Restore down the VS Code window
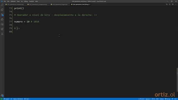 click(x=172, y=1)
